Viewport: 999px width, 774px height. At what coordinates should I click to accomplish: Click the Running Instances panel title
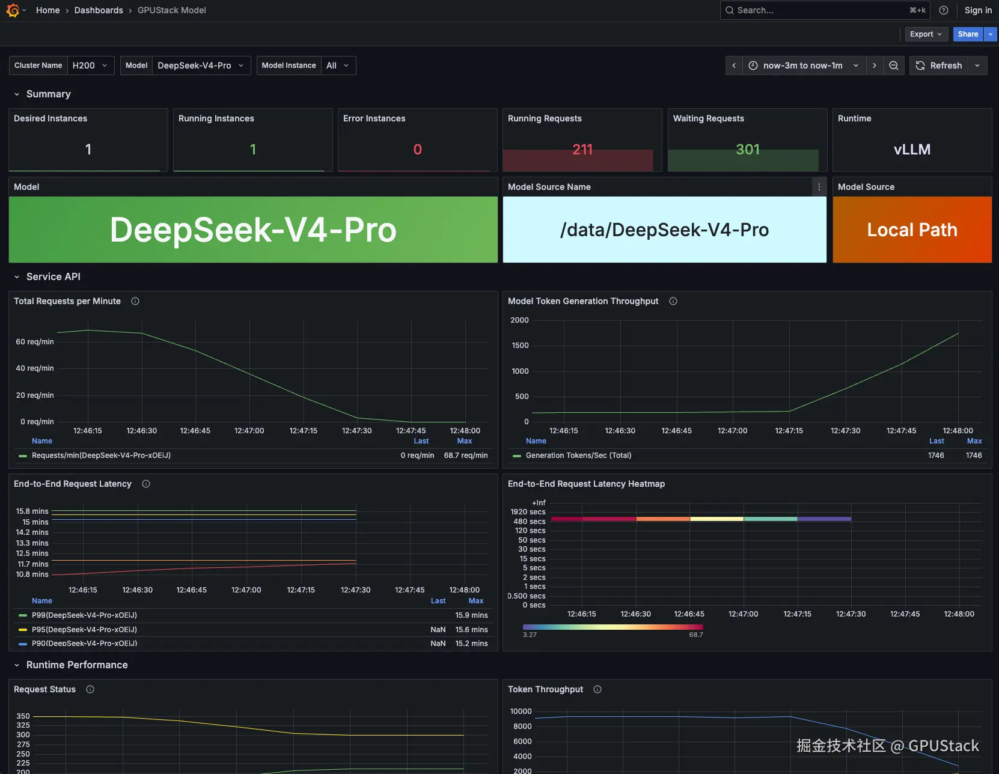click(216, 118)
